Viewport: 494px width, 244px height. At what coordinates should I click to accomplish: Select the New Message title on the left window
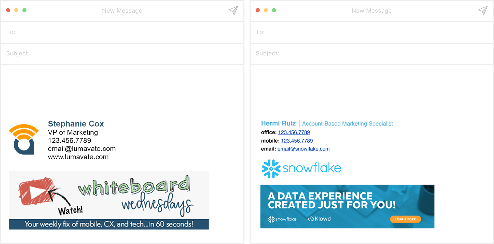[x=122, y=11]
